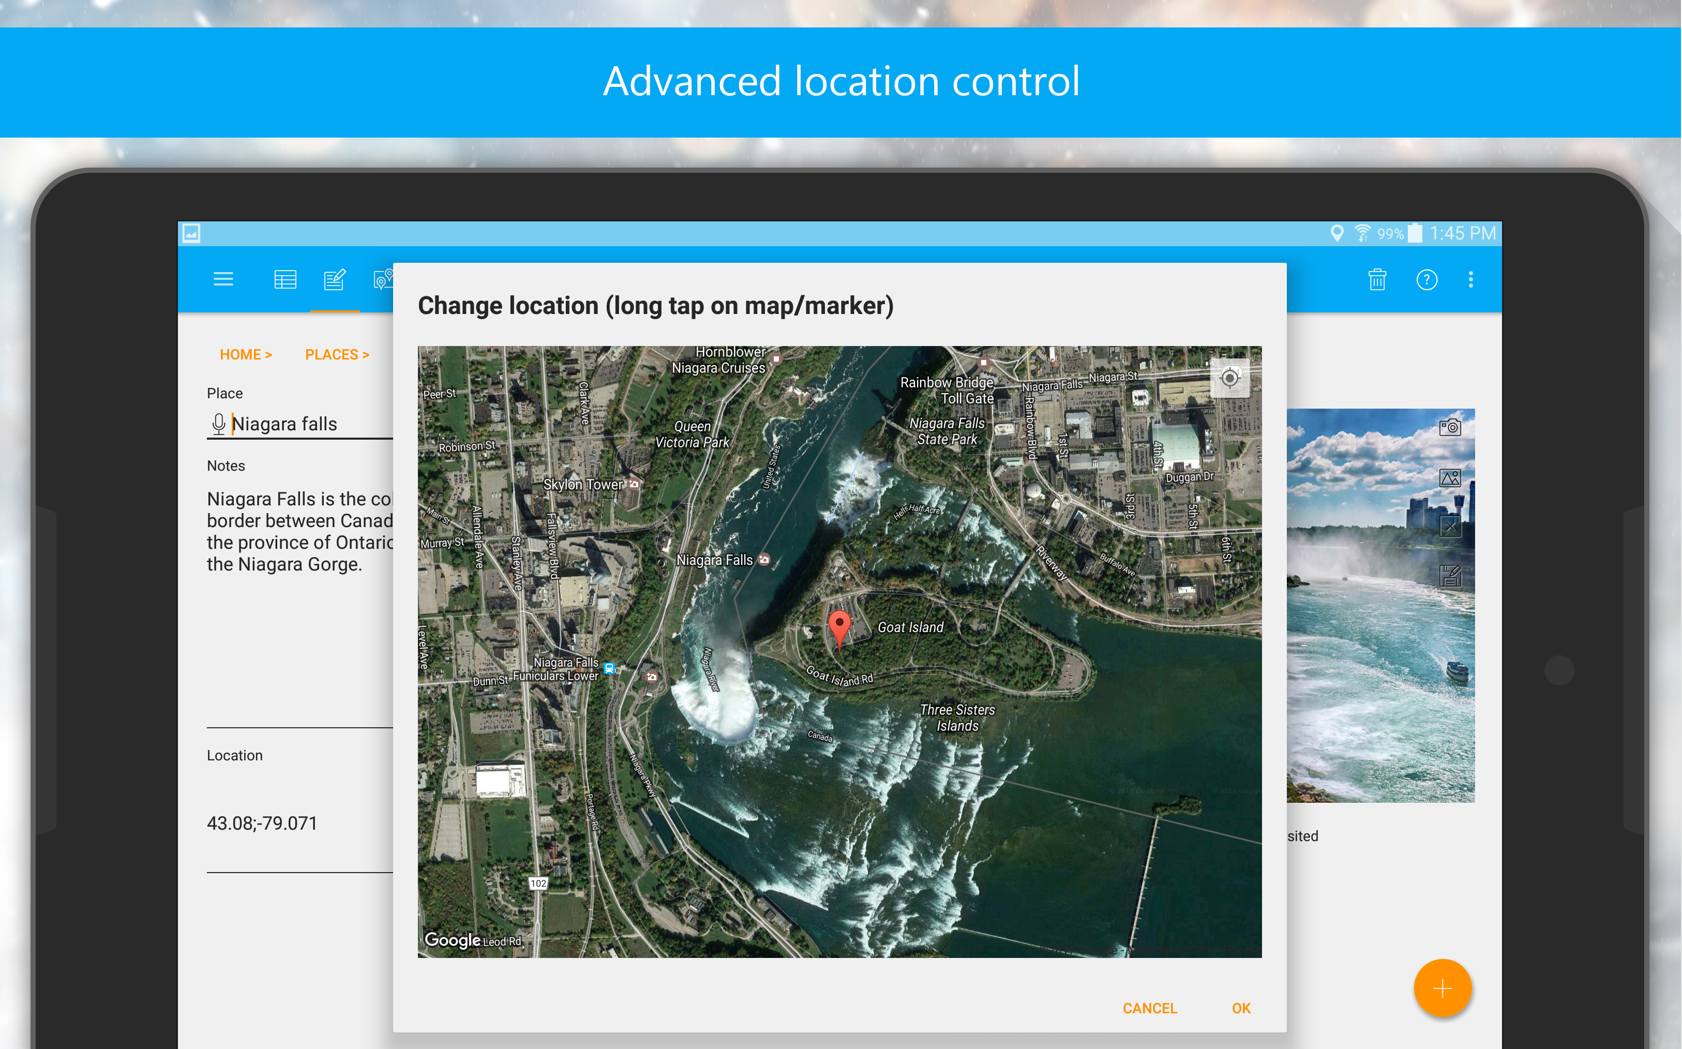Tap Rainbow Bridge Toll Gate label
The width and height of the screenshot is (1682, 1049).
pos(947,391)
